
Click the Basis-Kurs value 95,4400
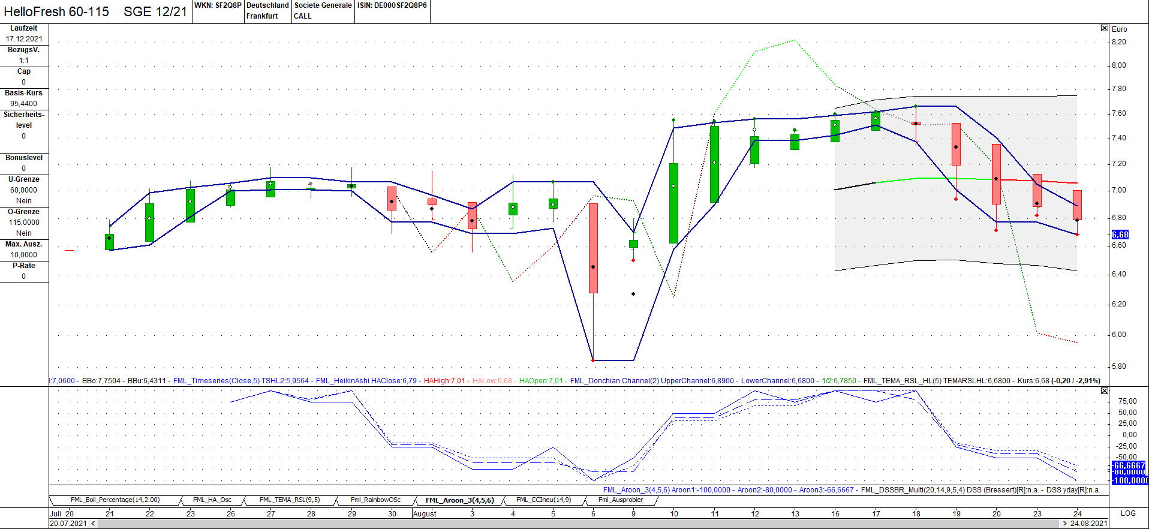[24, 104]
